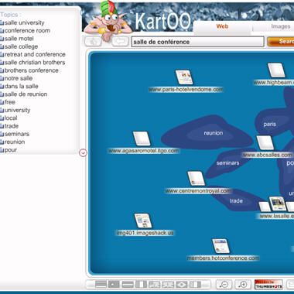Expand the topics list with round chevron
Image resolution: width=294 pixels, height=294 pixels.
(83, 153)
